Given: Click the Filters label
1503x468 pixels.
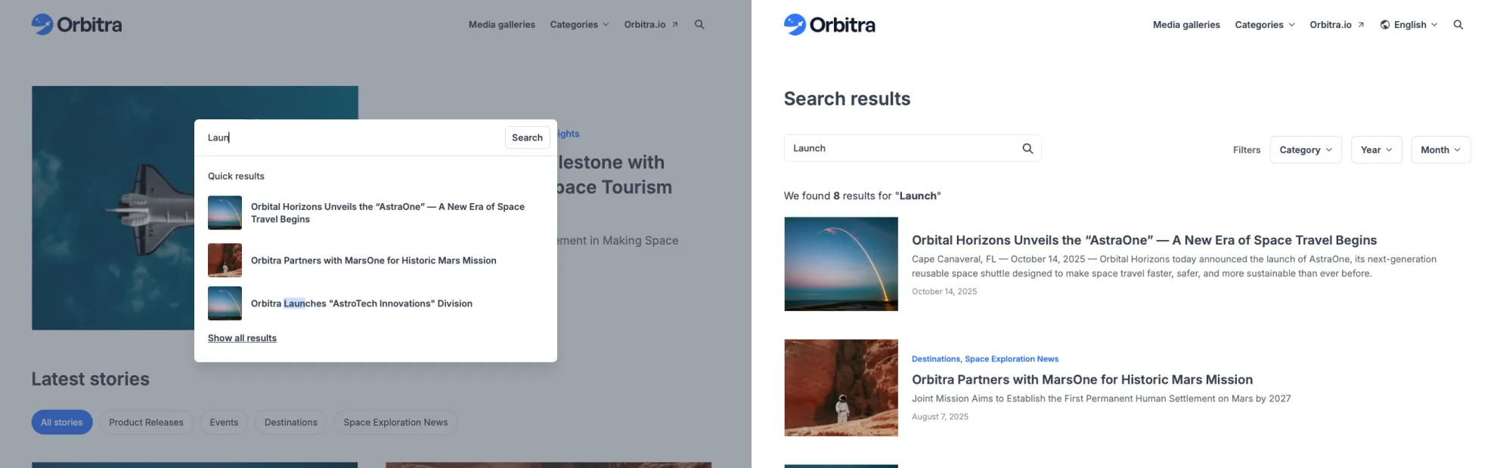Looking at the screenshot, I should pos(1247,150).
